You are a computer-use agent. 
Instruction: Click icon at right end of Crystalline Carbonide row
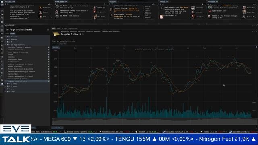[48, 48]
